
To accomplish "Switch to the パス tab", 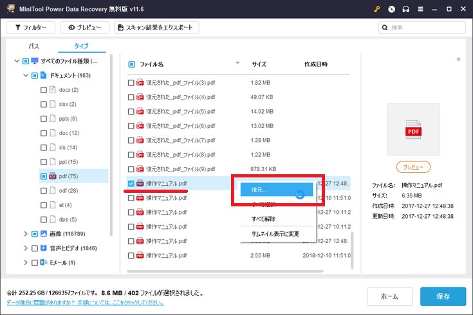I will 33,47.
